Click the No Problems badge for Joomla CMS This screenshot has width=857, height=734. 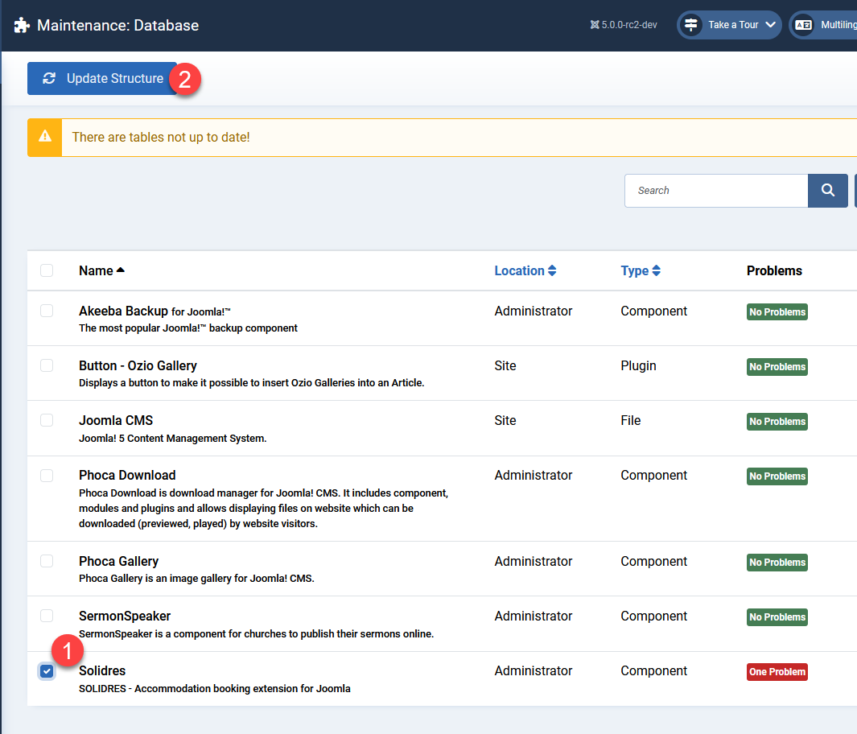[x=777, y=421]
